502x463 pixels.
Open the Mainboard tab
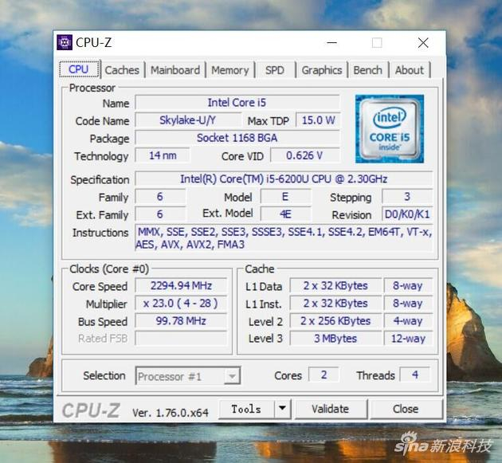(175, 70)
